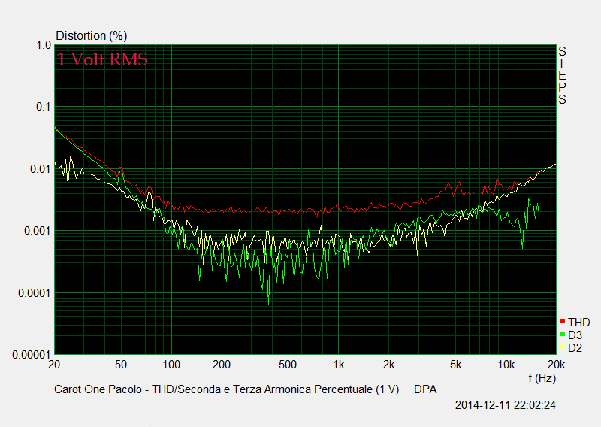
Task: Click the "1 Volt RMS" annotation
Action: click(x=102, y=60)
